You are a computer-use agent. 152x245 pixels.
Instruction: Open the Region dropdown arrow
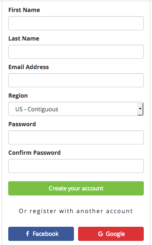coord(140,109)
